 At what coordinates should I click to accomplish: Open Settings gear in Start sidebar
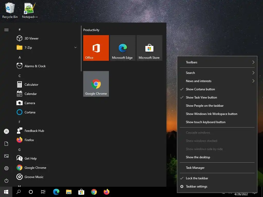(x=6, y=168)
